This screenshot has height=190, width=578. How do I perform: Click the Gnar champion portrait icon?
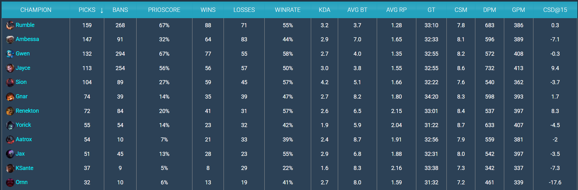click(10, 97)
